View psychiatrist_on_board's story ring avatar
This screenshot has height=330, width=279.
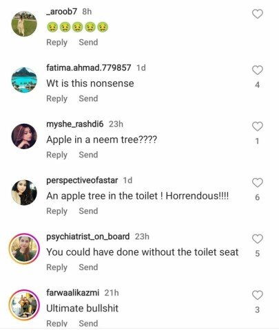pyautogui.click(x=24, y=249)
